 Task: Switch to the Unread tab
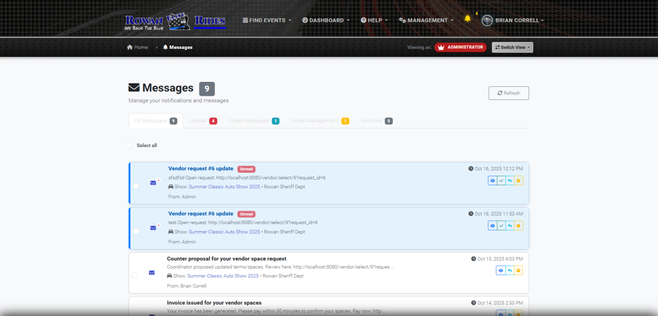click(x=203, y=121)
